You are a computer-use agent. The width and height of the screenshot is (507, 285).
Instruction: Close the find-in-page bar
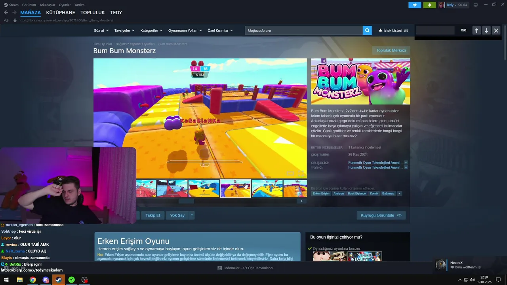point(496,30)
